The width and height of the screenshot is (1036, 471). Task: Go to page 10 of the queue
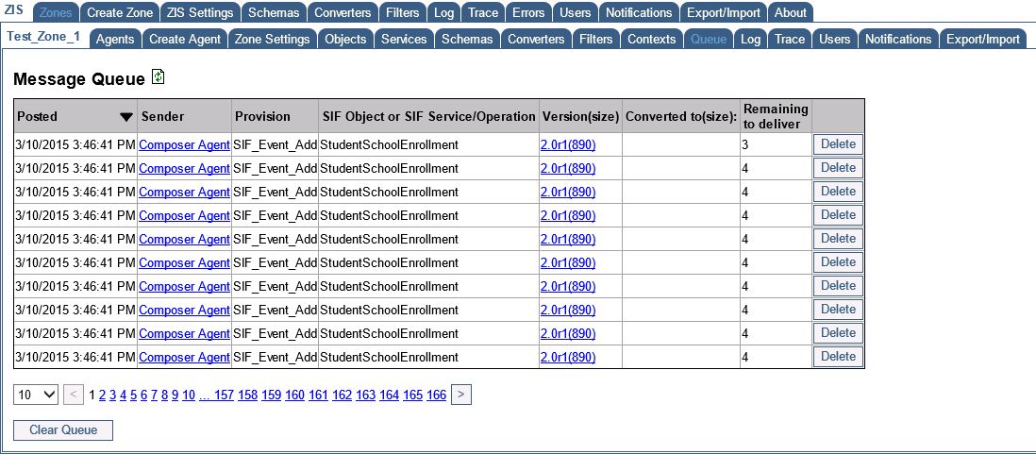tap(189, 395)
